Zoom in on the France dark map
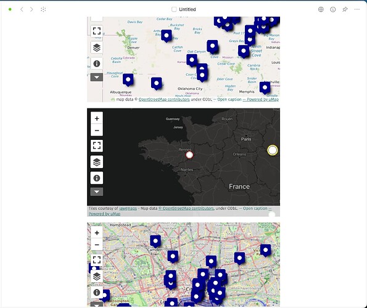 [97, 118]
